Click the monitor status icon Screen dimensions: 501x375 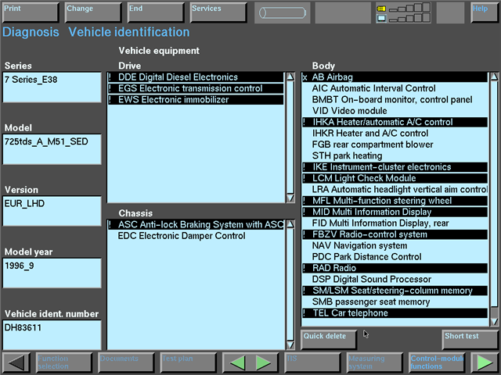click(x=381, y=19)
